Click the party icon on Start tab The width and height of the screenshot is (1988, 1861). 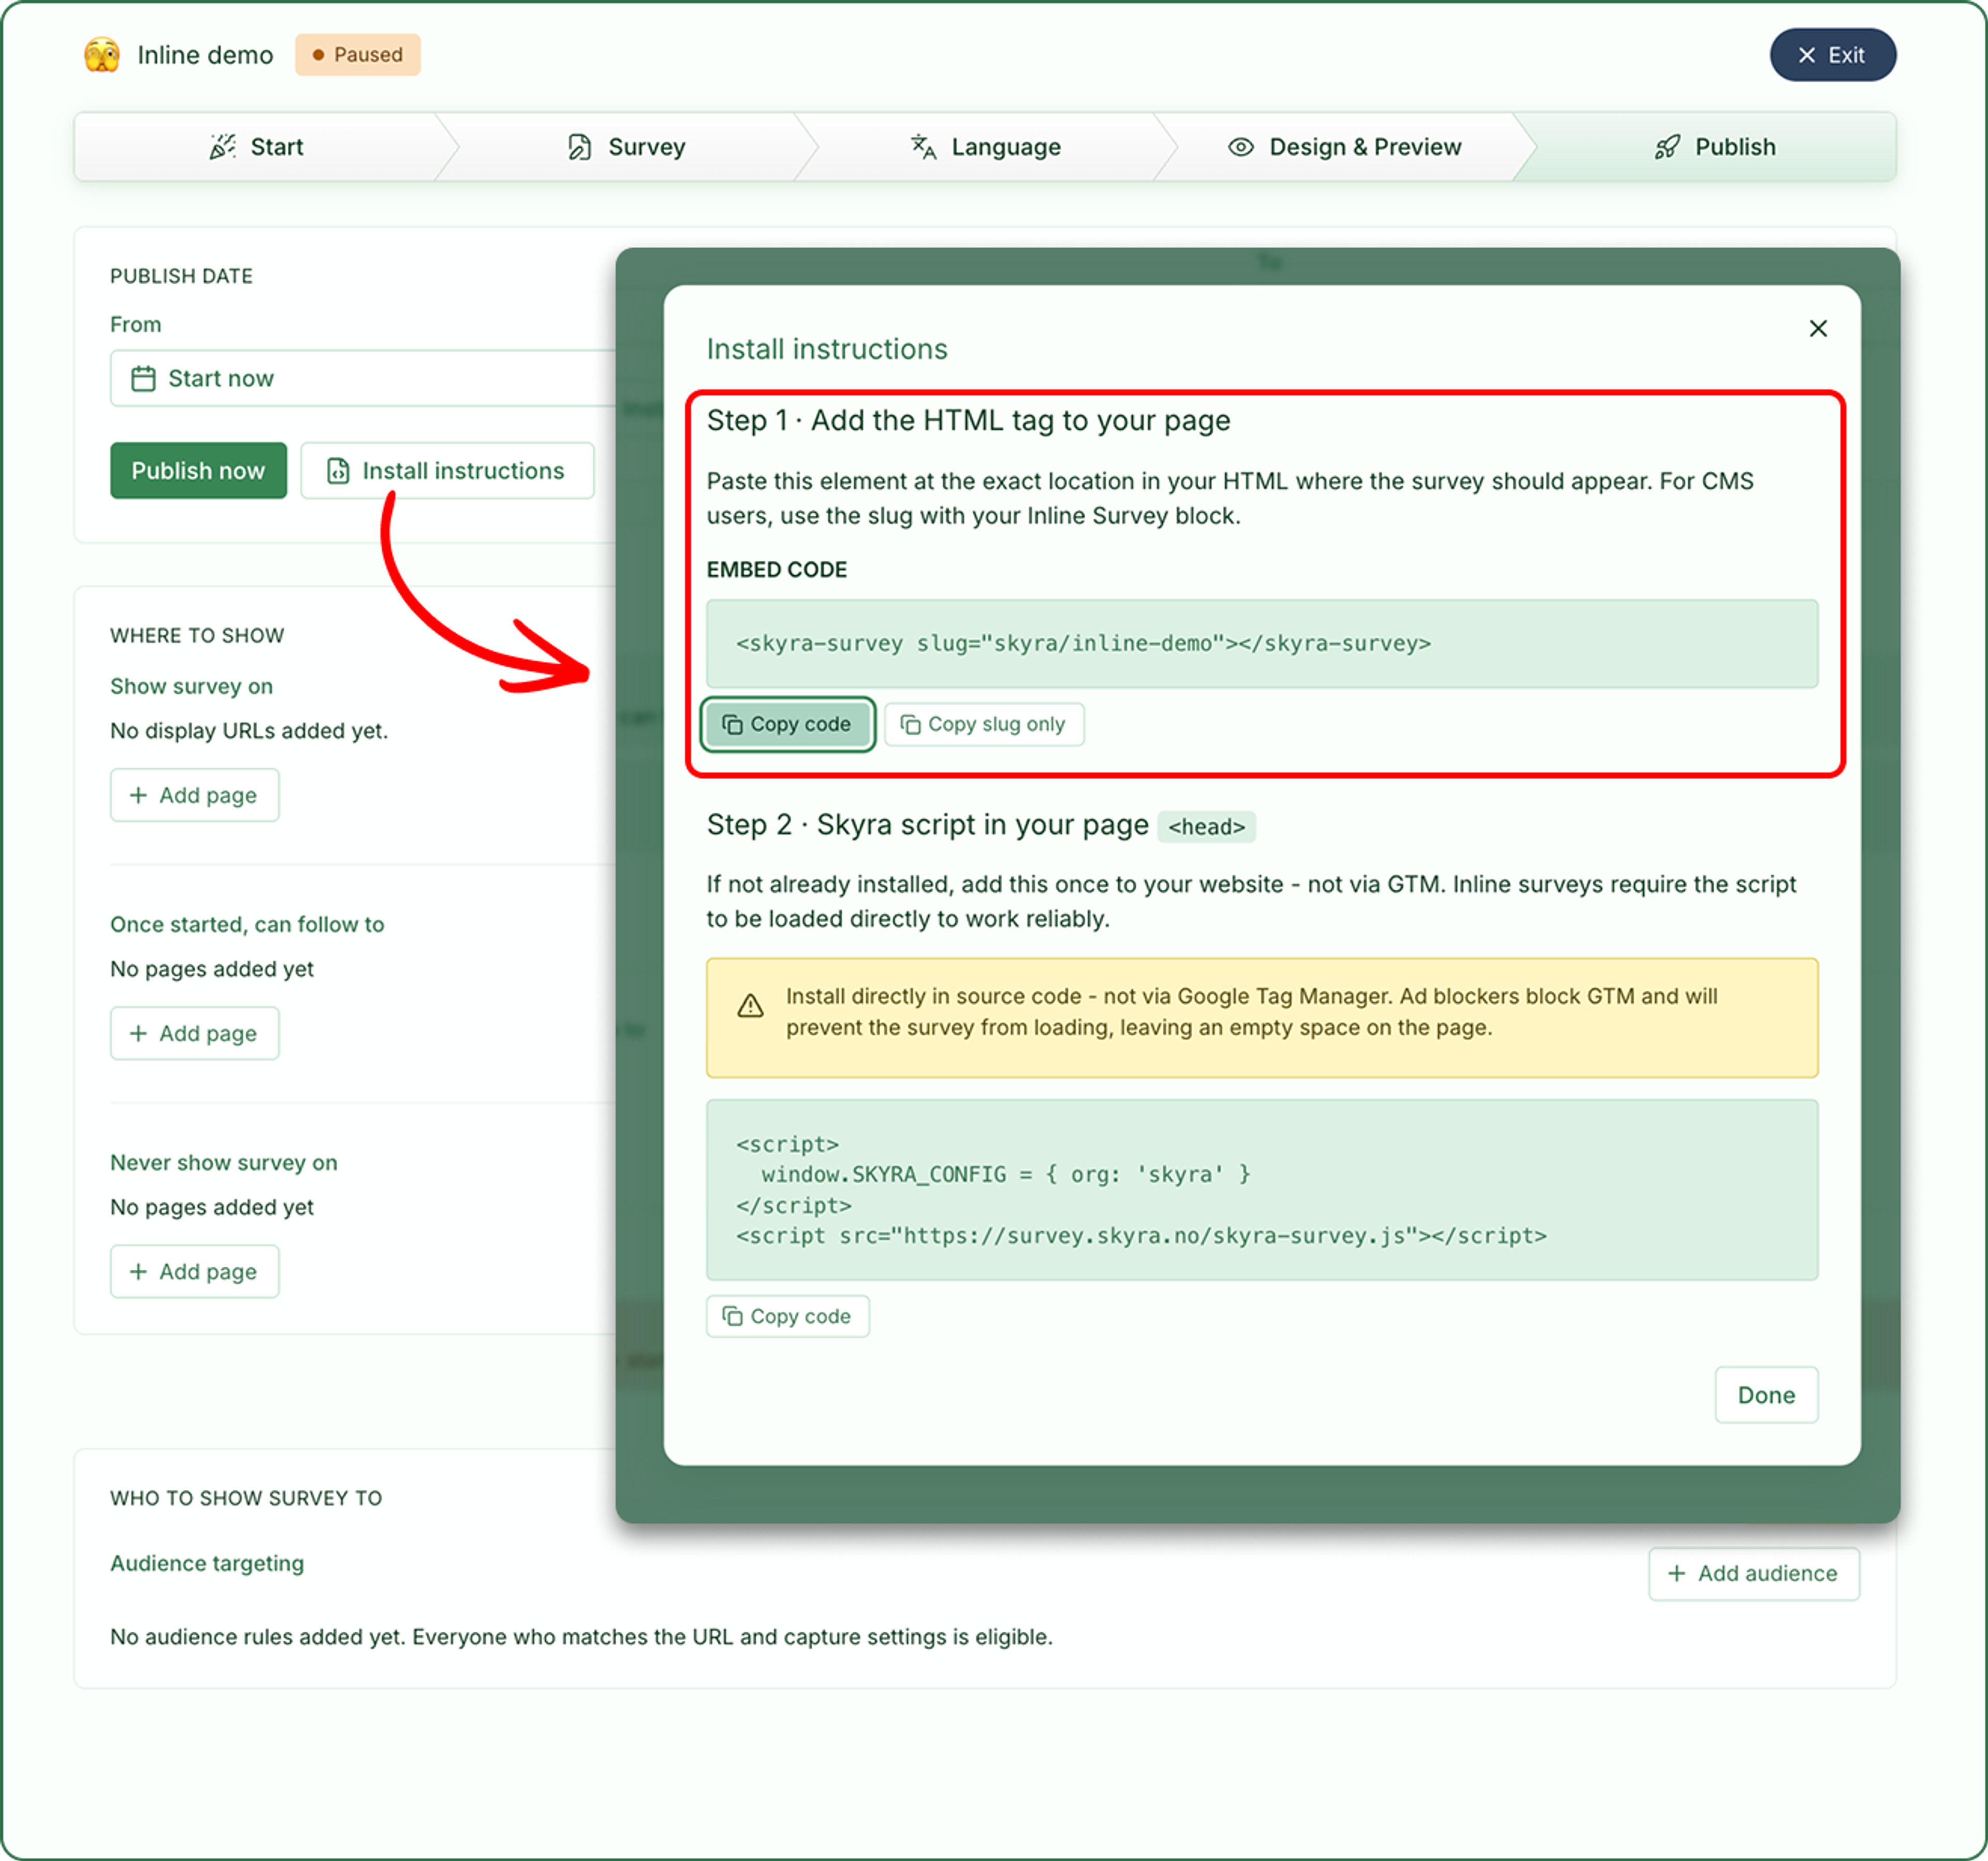(222, 147)
